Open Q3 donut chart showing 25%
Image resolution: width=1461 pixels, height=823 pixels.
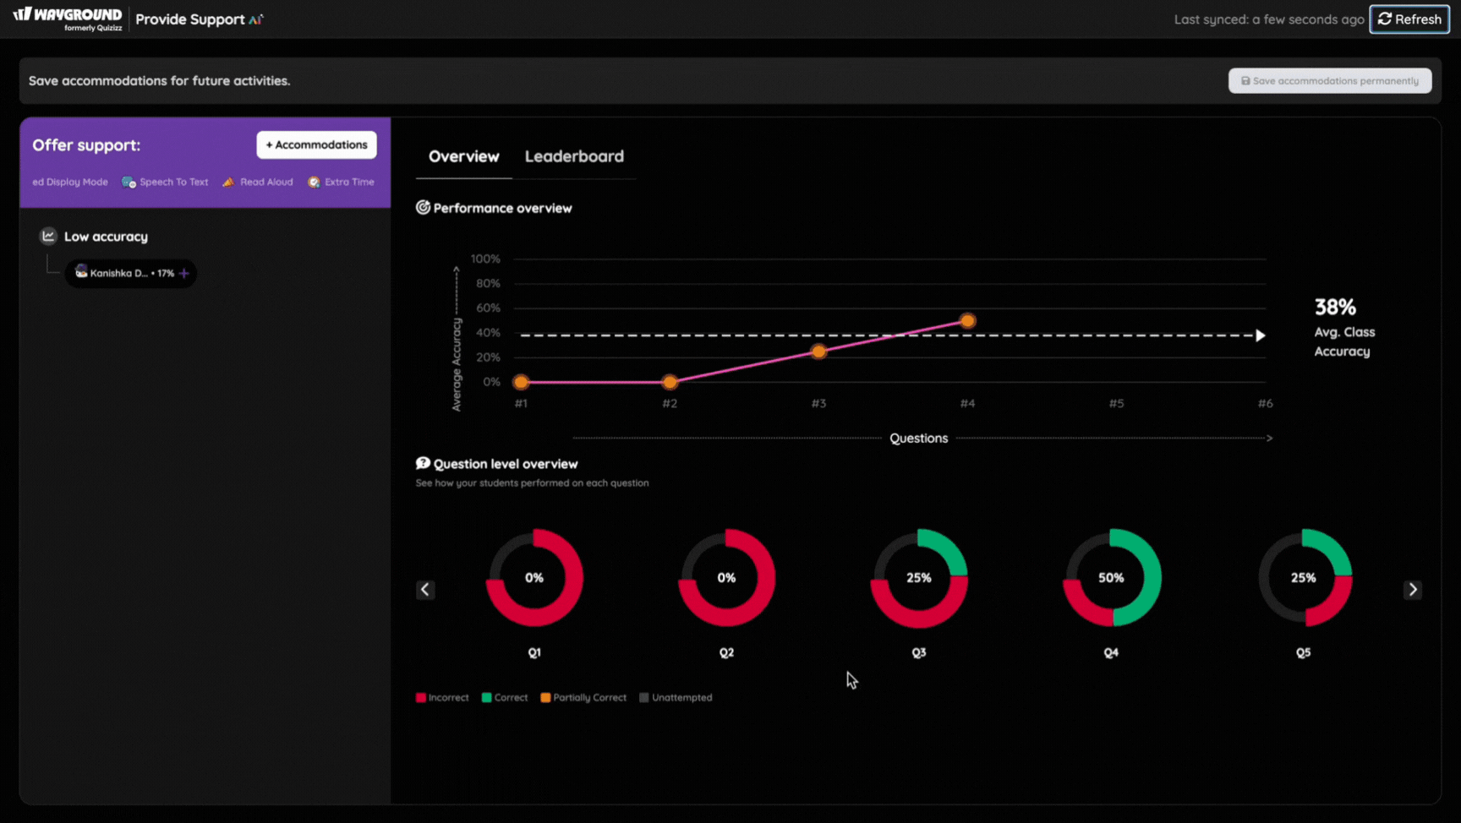919,578
